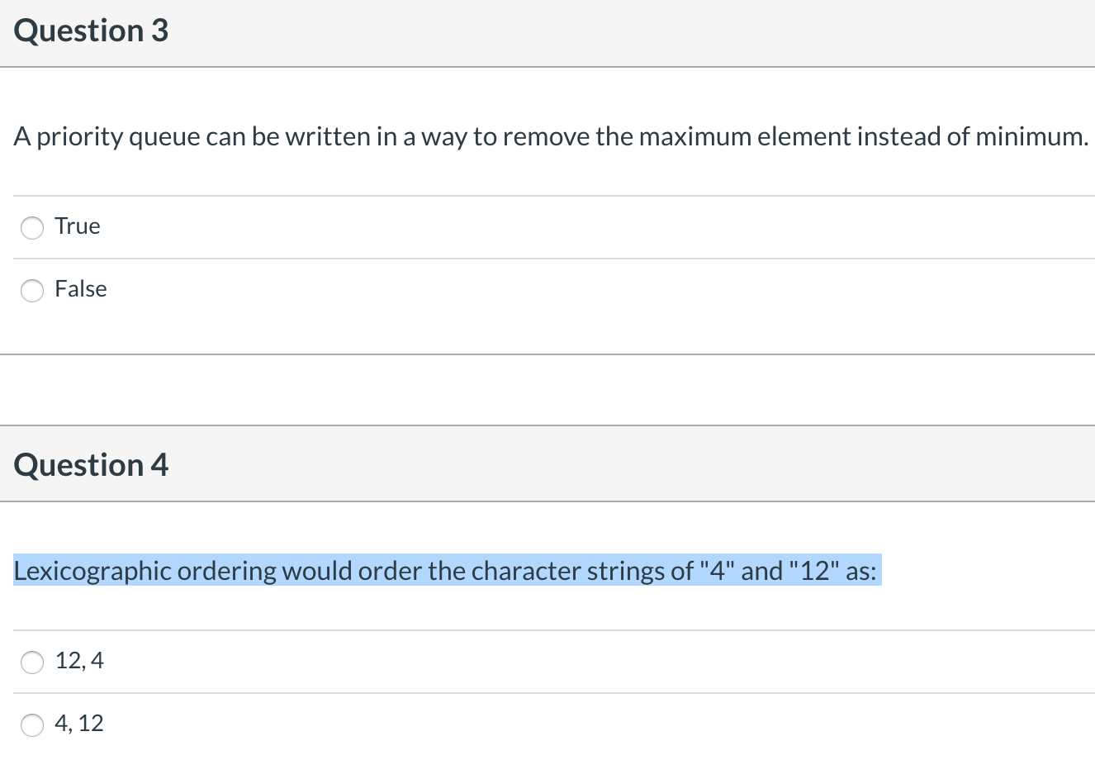Click the word "maximum" in the question text
This screenshot has width=1095, height=760.
point(694,136)
